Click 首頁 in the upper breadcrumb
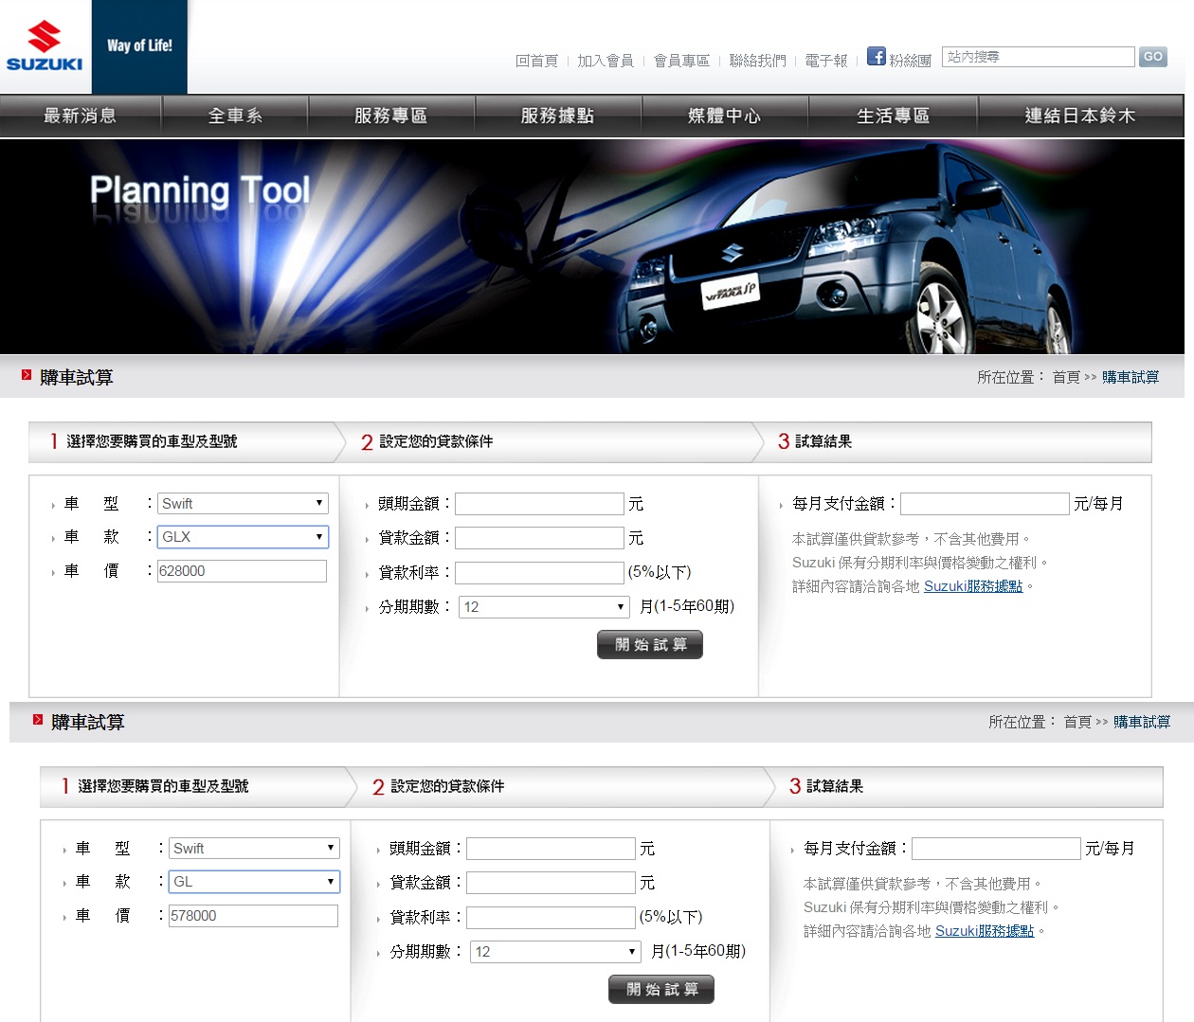The height and width of the screenshot is (1022, 1194). point(1066,377)
